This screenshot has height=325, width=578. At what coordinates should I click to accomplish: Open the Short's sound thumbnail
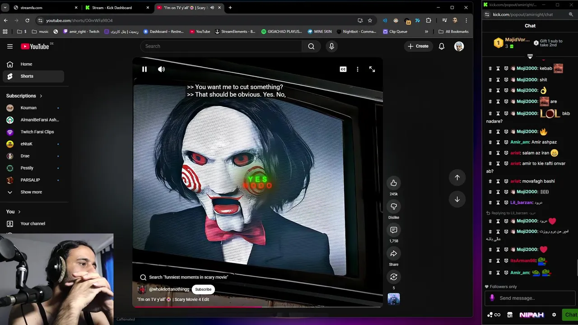pyautogui.click(x=394, y=299)
